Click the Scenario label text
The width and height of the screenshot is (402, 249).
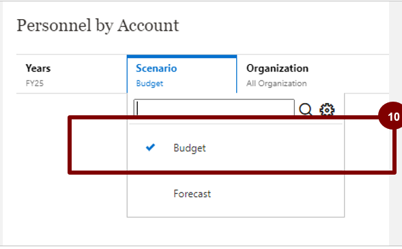coord(156,68)
